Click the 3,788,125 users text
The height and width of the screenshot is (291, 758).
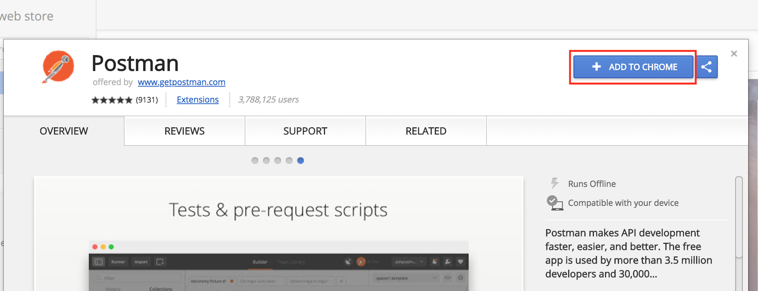(268, 100)
